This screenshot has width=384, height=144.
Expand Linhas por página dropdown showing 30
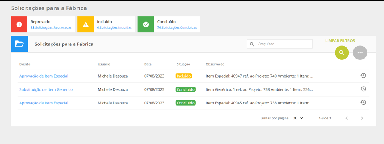[298, 118]
